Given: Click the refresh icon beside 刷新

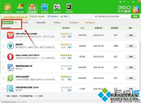Looking at the screenshot, I should pos(62,17).
